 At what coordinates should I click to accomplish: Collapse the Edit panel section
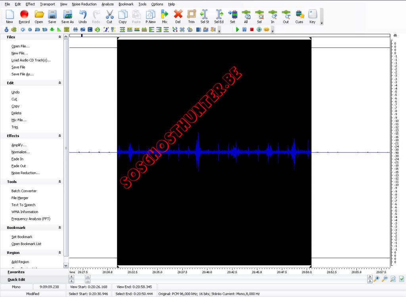pos(59,83)
